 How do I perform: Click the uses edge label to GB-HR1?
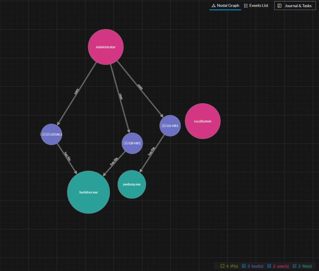(120, 96)
